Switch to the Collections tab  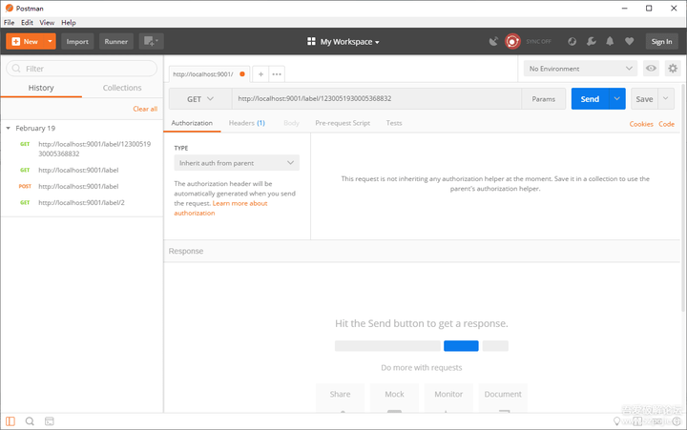[x=122, y=88]
